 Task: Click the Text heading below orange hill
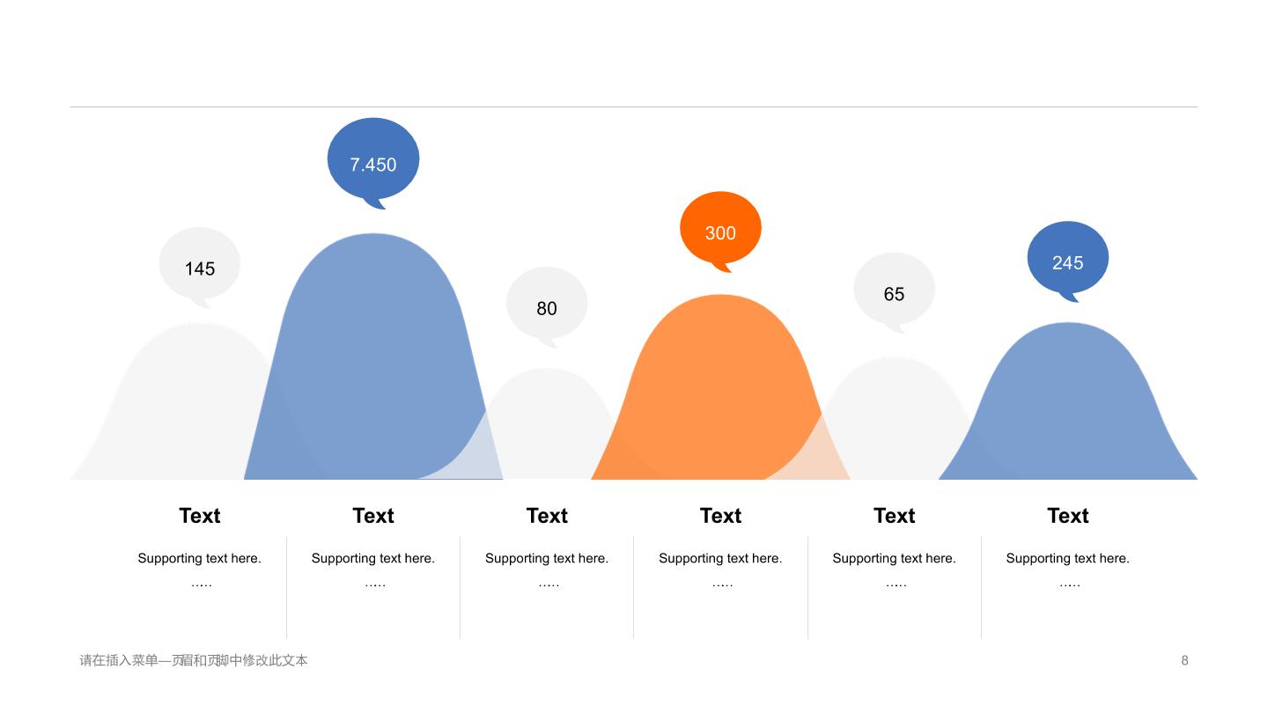click(720, 516)
